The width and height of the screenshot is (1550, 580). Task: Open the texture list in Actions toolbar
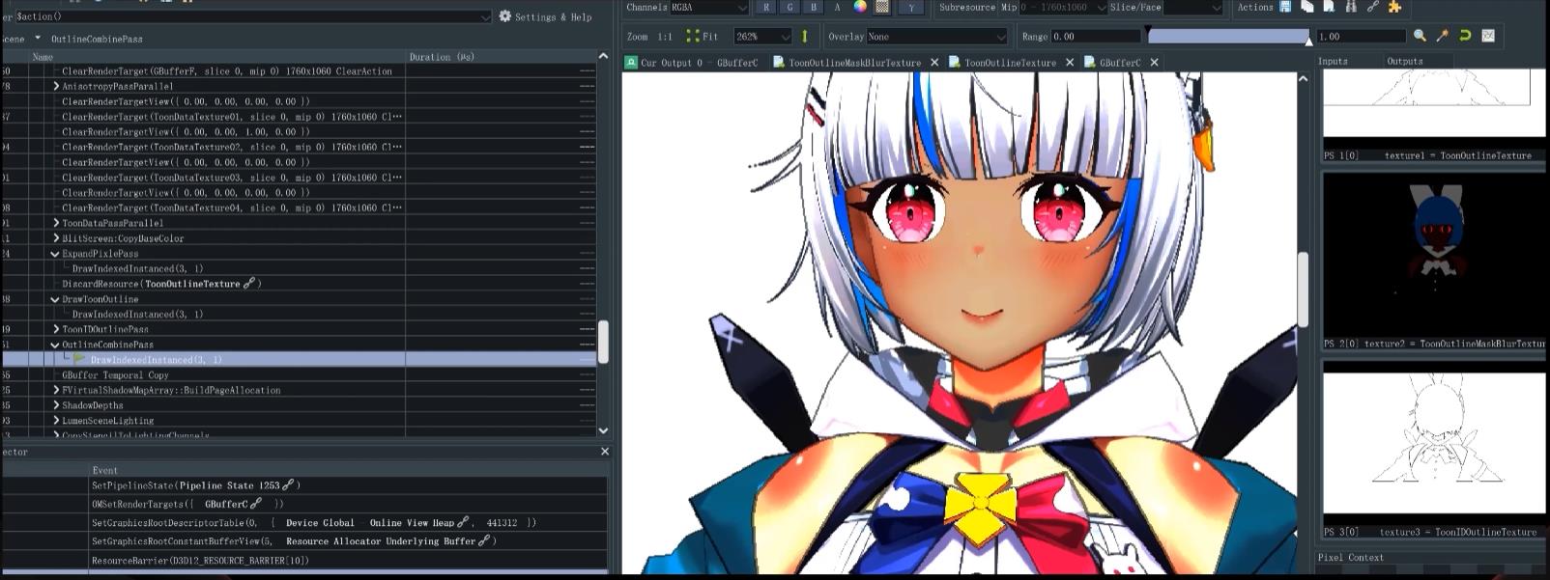[x=1307, y=7]
